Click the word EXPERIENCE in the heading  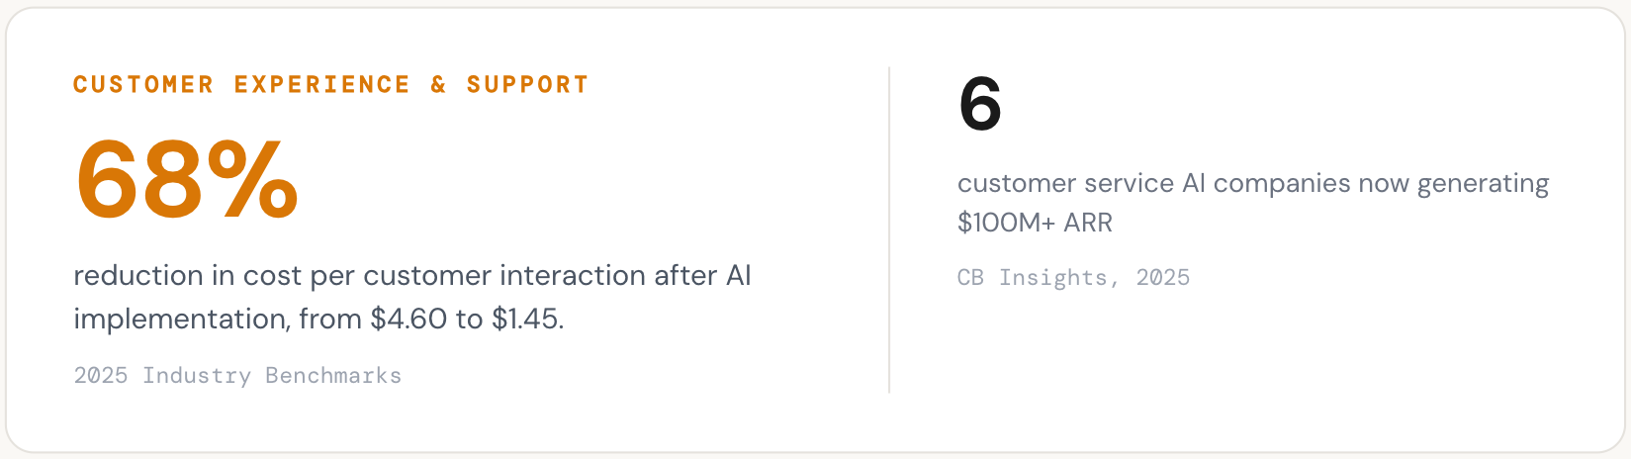(321, 85)
